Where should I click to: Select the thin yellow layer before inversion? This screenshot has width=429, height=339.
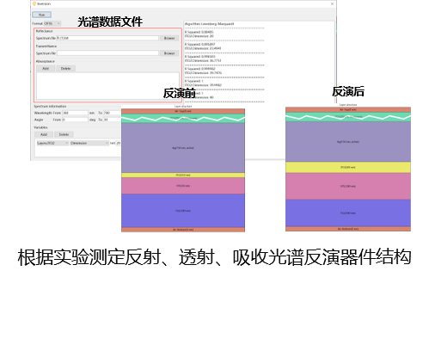[183, 175]
